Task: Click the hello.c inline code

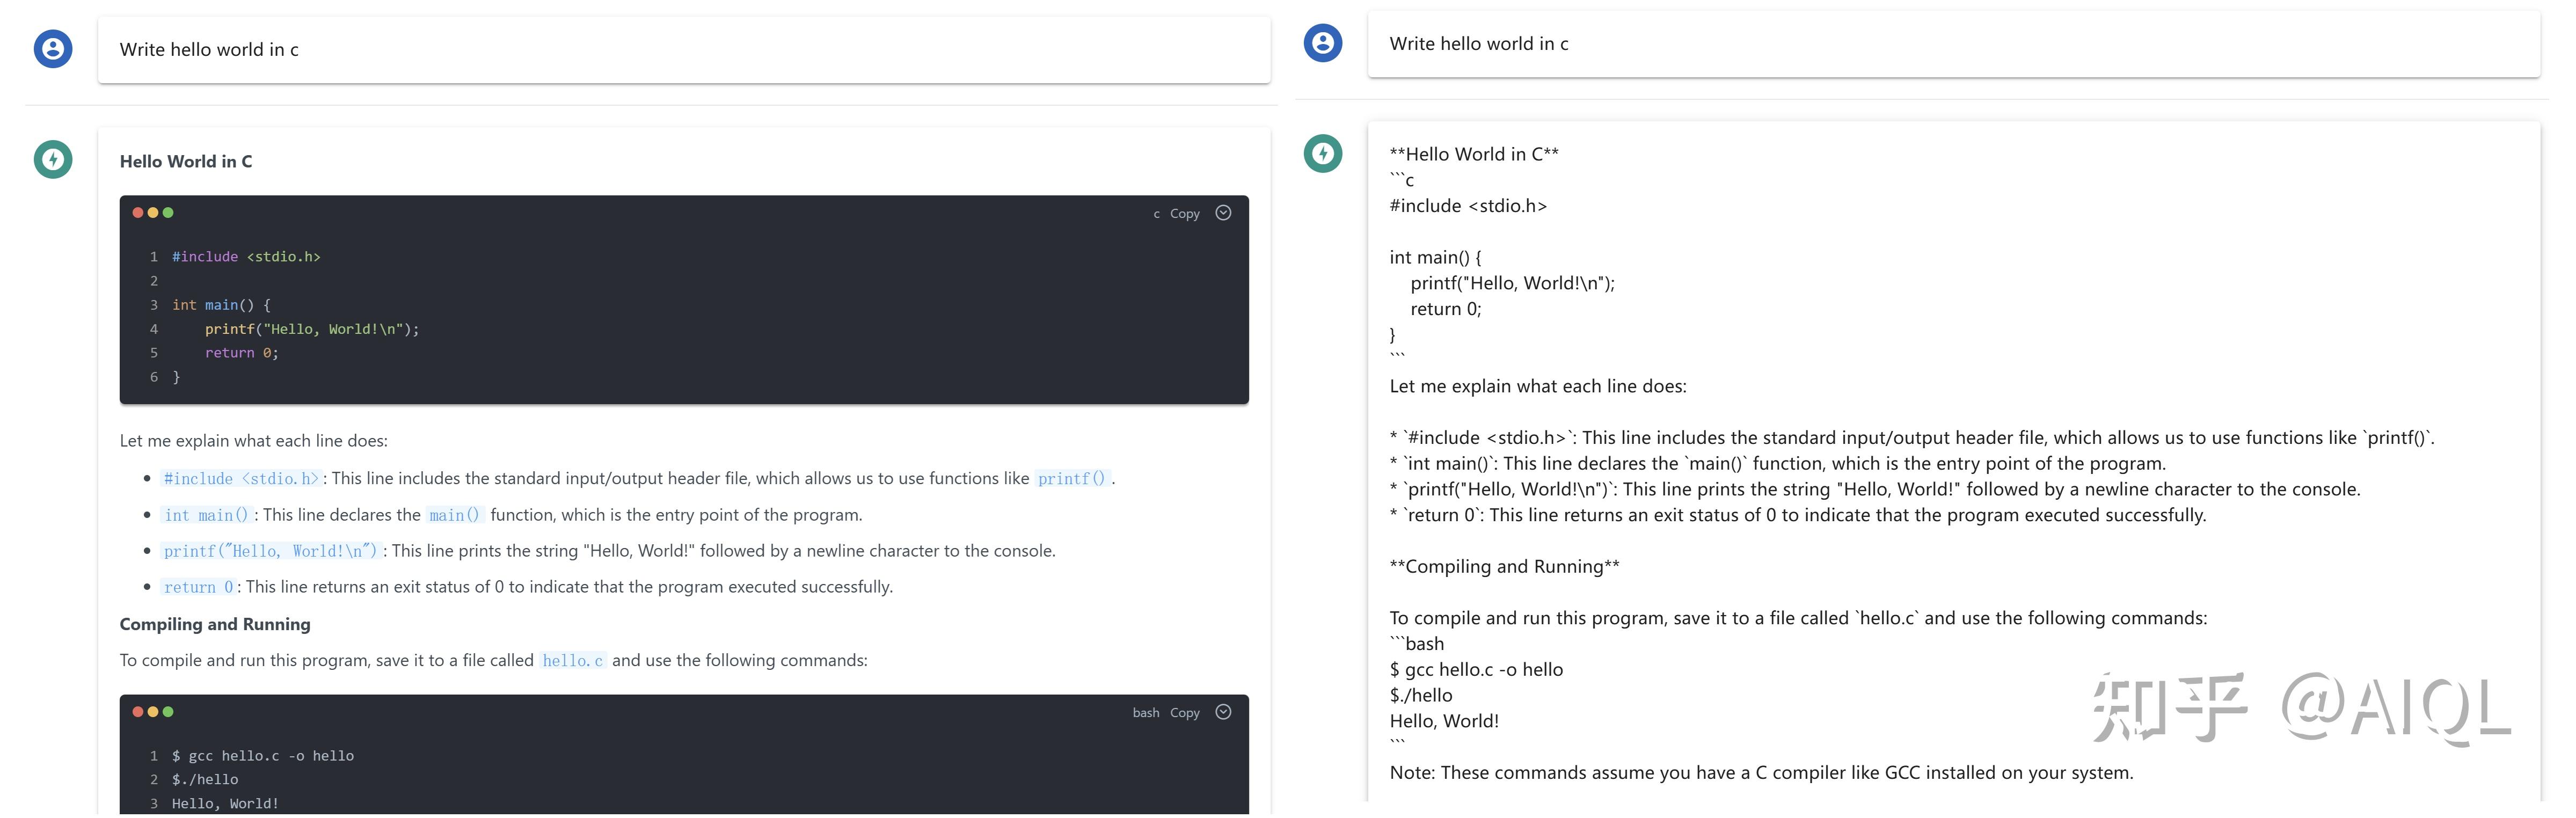Action: [x=572, y=661]
